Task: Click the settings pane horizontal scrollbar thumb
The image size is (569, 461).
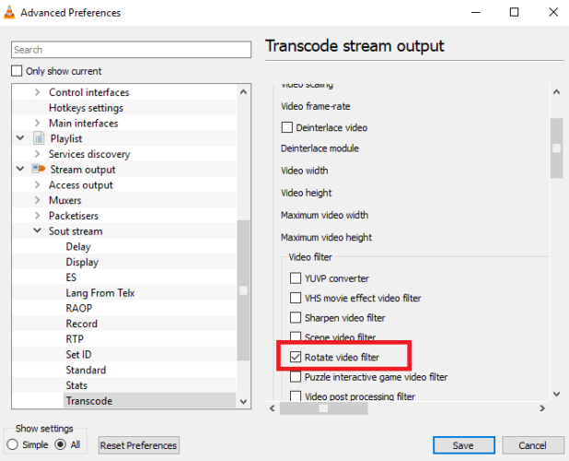Action: click(324, 408)
